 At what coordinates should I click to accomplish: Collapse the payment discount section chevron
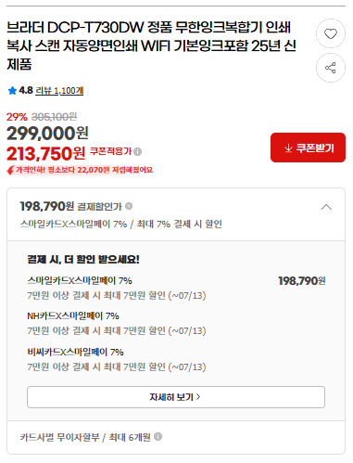326,207
